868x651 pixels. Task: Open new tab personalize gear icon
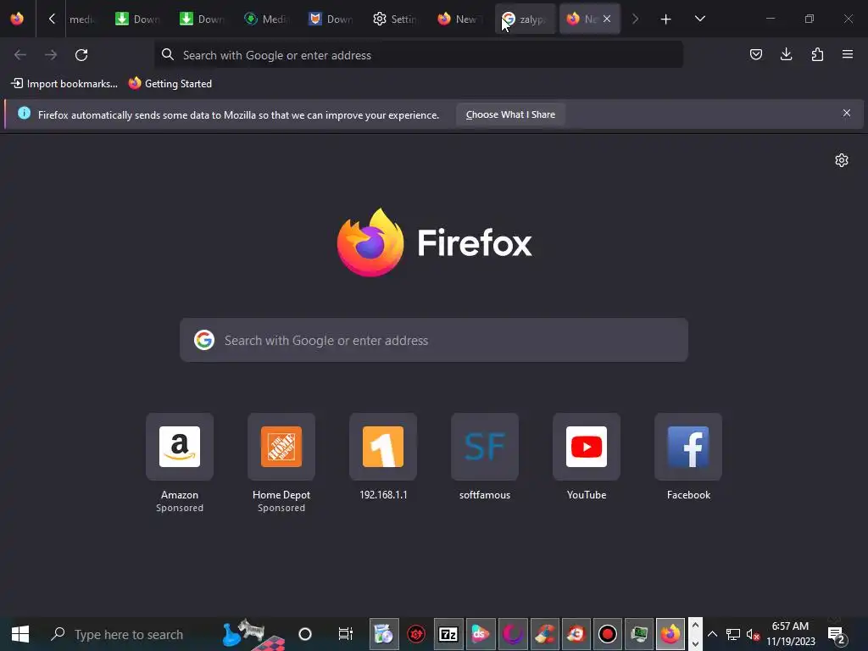click(x=842, y=160)
